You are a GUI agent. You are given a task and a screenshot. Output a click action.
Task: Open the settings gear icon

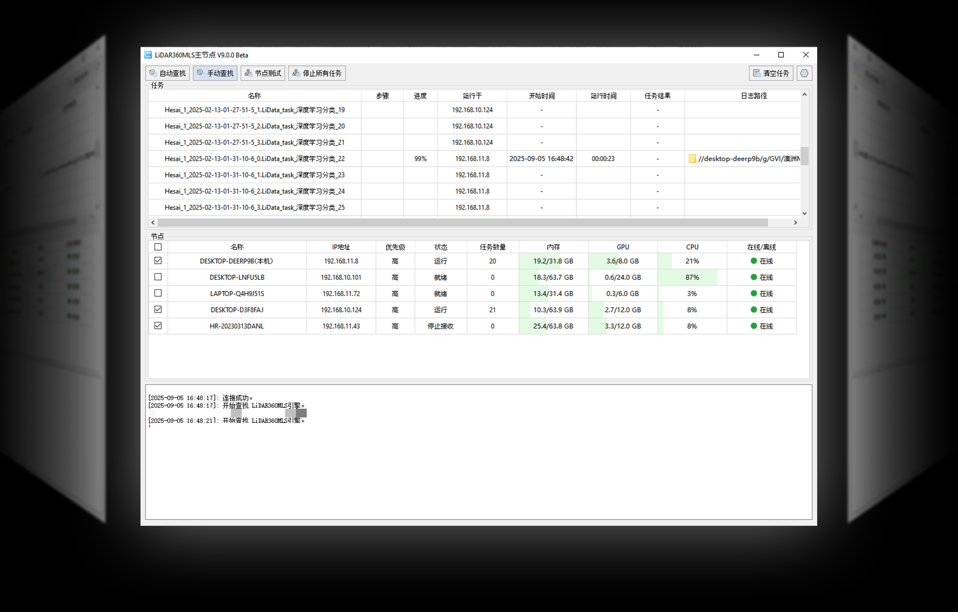(804, 73)
